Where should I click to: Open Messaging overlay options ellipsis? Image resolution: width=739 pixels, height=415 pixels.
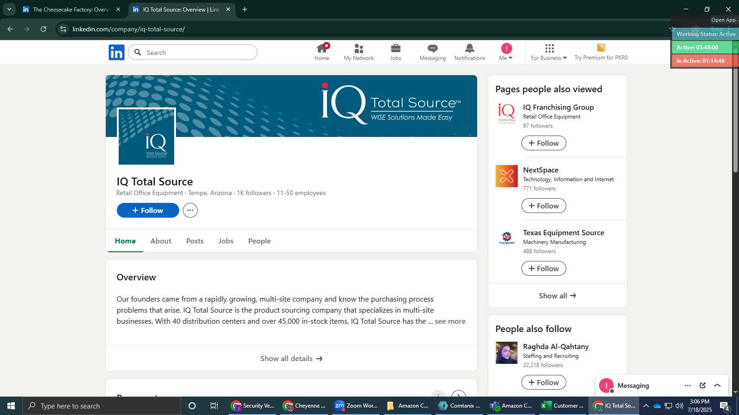pos(688,385)
